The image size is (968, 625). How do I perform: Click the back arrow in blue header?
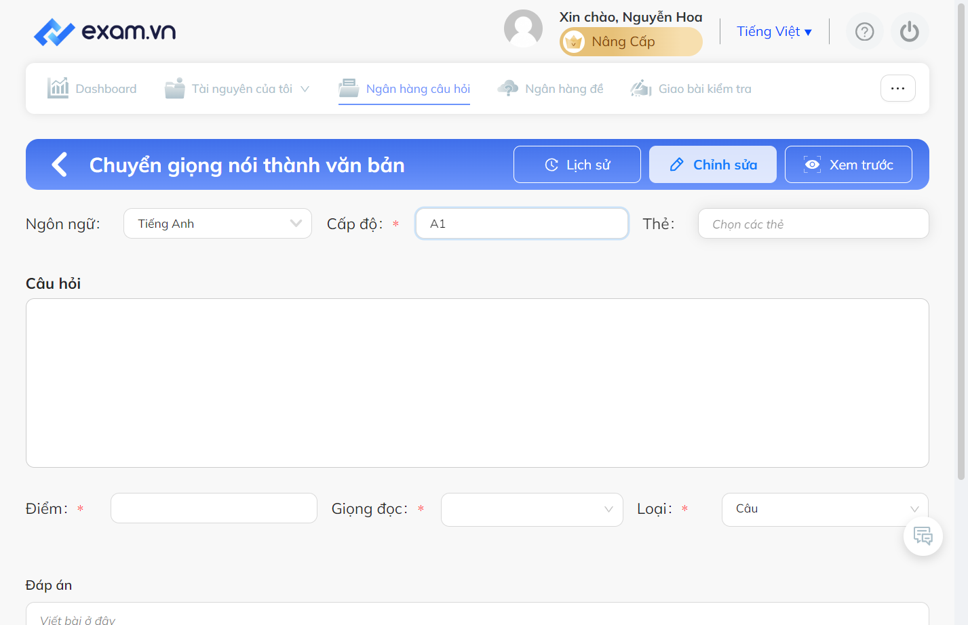tap(60, 164)
